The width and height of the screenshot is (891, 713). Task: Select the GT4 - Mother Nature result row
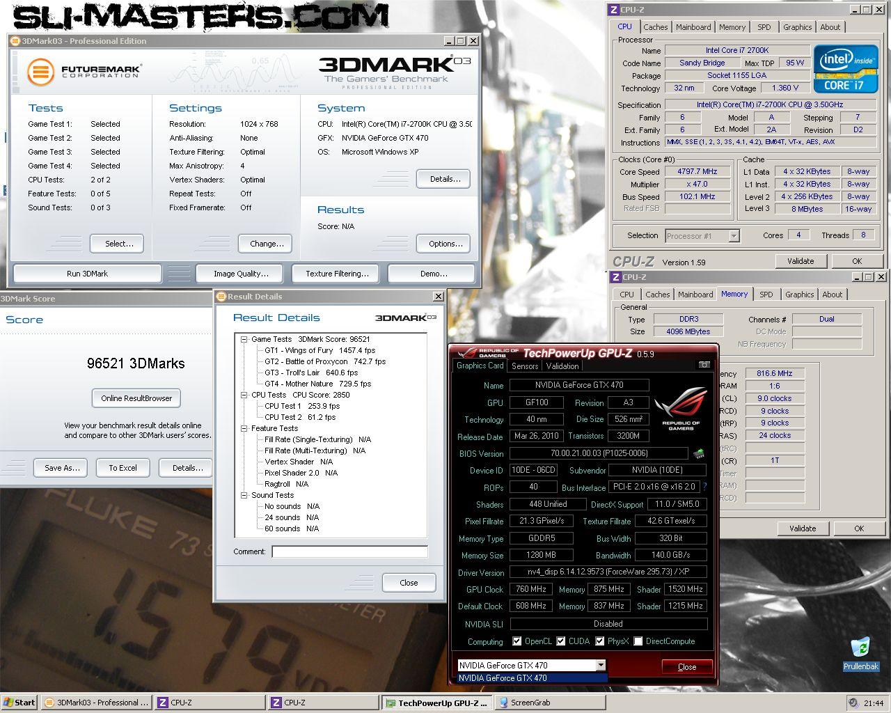(317, 384)
